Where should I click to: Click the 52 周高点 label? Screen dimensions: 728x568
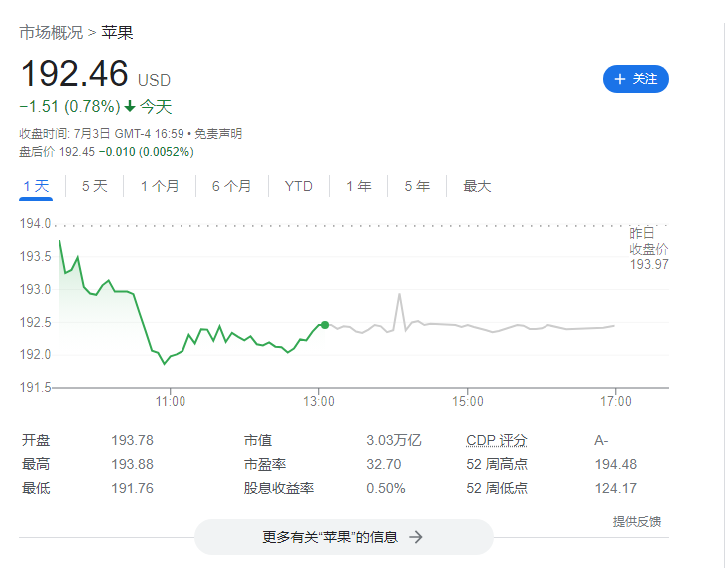point(497,464)
